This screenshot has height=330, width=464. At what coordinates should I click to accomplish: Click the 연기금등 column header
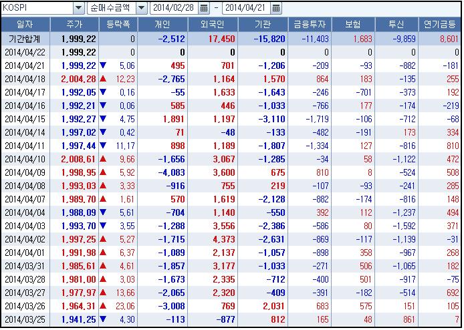point(440,24)
